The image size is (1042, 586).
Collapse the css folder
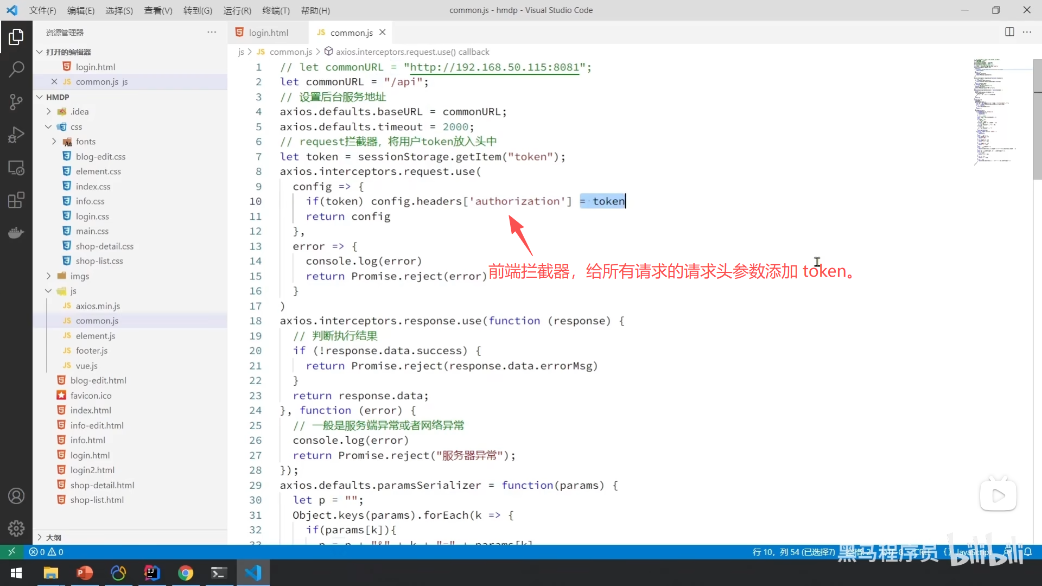tap(48, 126)
